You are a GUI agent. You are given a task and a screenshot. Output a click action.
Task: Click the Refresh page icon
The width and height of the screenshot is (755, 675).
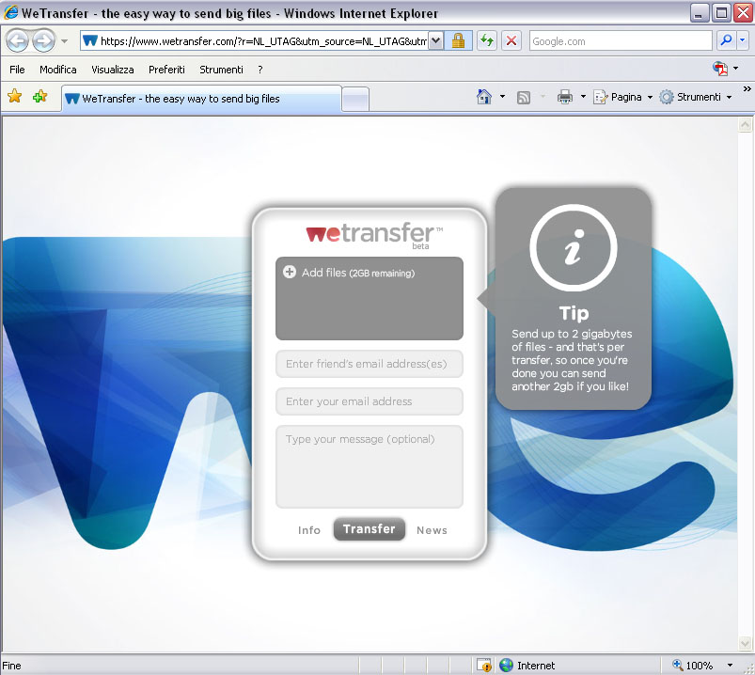[487, 41]
